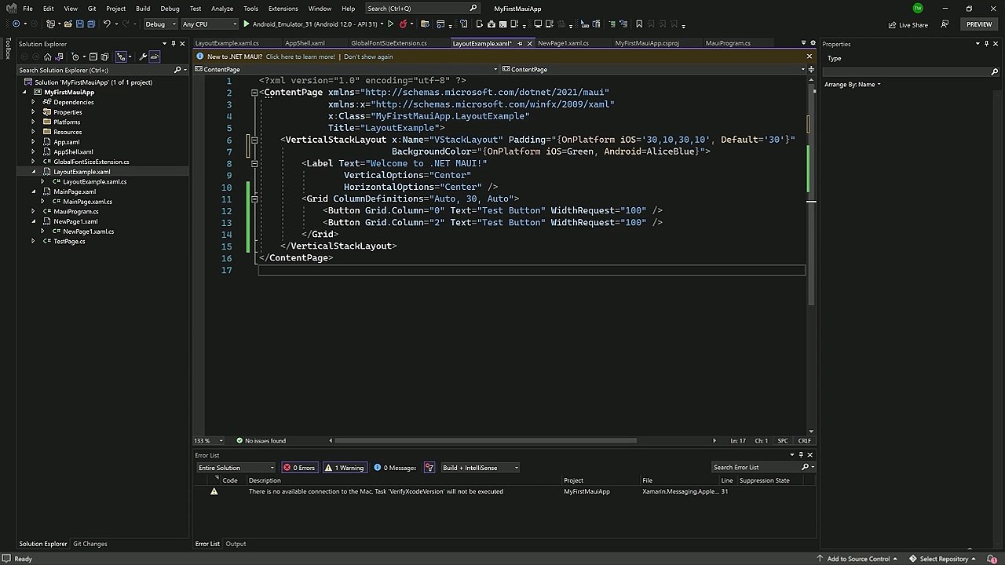Toggle Preview Selected Items in Solution Explorer
Screen dimensions: 1005x565
pos(155,56)
